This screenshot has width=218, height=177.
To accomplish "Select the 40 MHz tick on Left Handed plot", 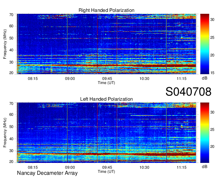I will [11, 139].
